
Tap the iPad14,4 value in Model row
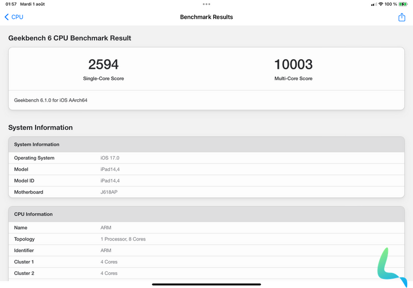click(110, 169)
